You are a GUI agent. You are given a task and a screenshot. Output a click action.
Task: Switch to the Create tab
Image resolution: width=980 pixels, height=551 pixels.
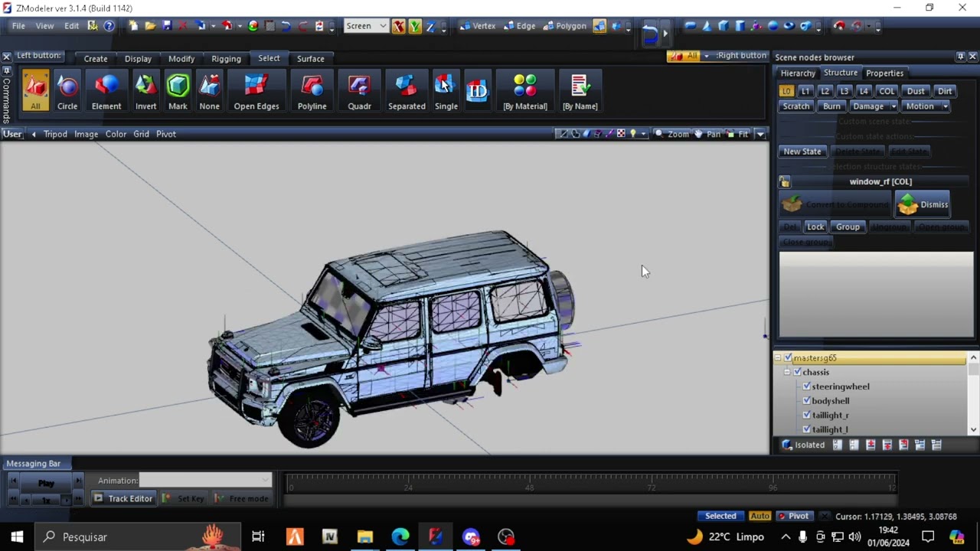[96, 59]
